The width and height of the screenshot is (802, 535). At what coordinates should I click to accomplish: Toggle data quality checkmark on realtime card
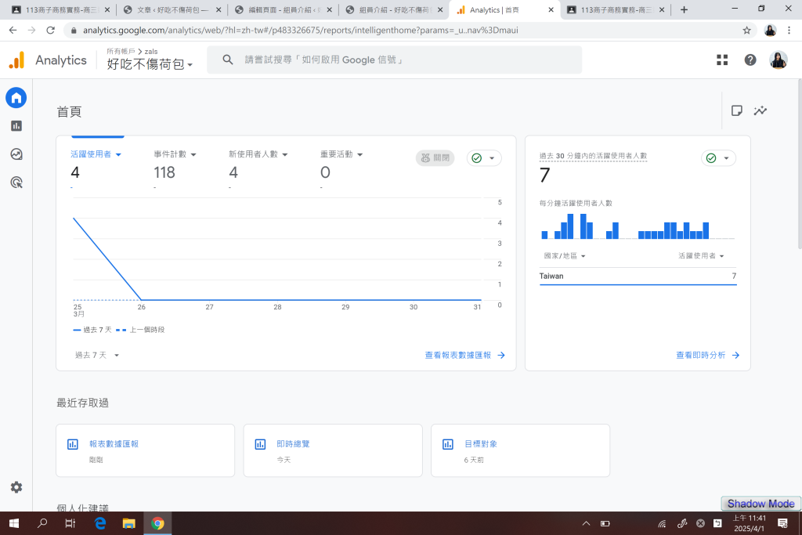pyautogui.click(x=718, y=158)
